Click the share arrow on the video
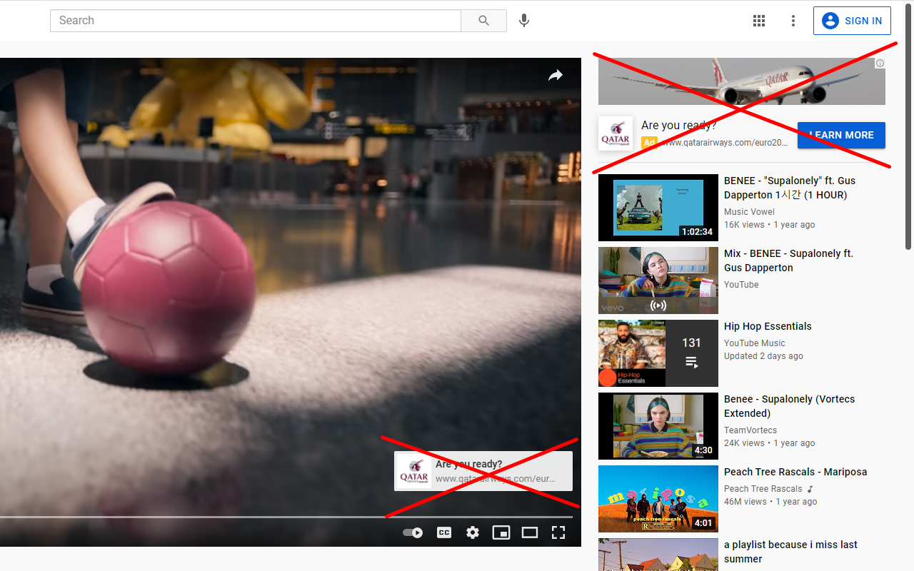Viewport: 914px width, 571px height. point(556,74)
